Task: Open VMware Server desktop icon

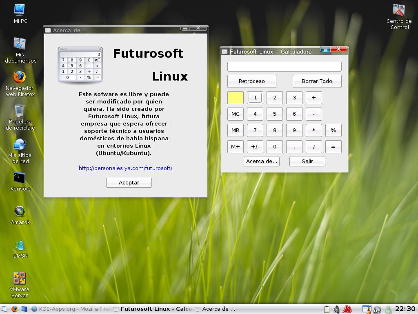Action: tap(20, 285)
